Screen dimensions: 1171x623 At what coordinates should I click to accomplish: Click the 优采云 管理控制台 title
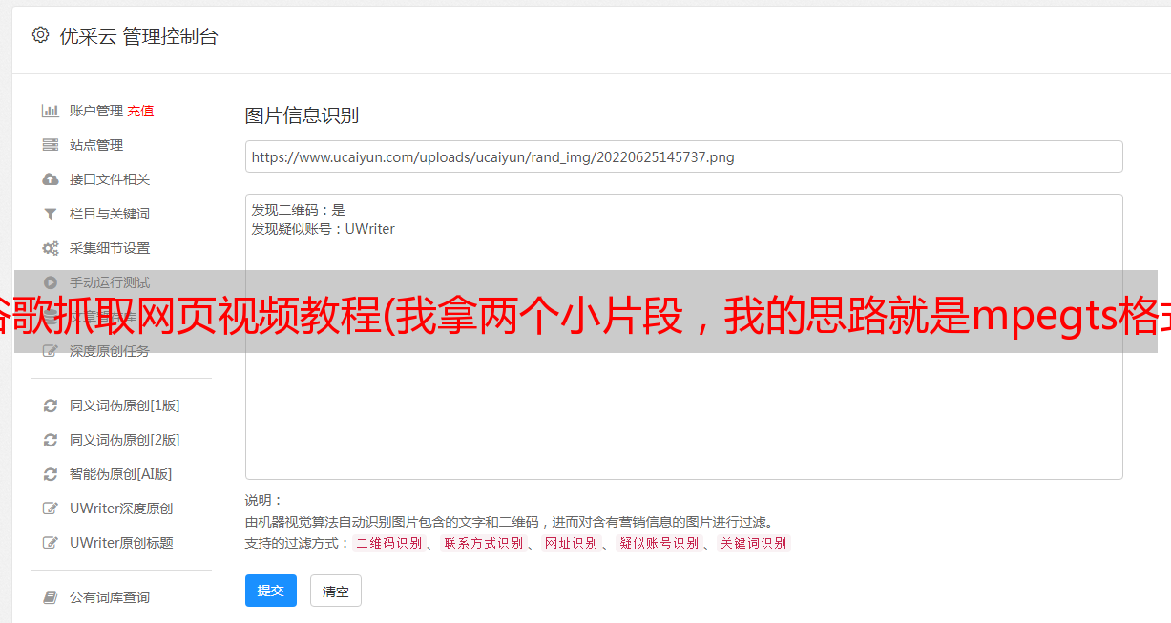(x=138, y=36)
